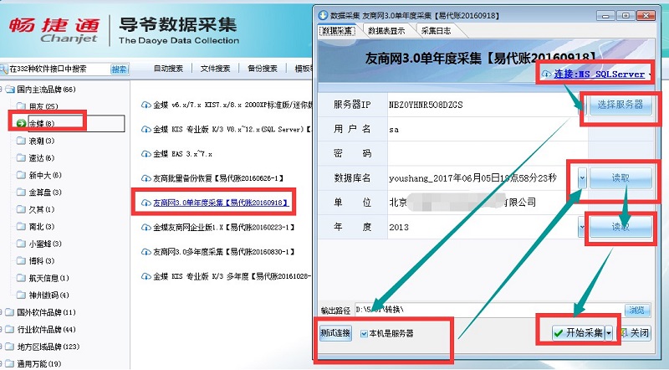Click the 浏览 browse button
The width and height of the screenshot is (669, 370).
click(x=637, y=310)
